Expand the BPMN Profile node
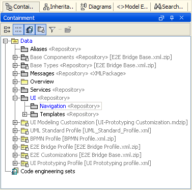The width and height of the screenshot is (192, 190). point(15,139)
